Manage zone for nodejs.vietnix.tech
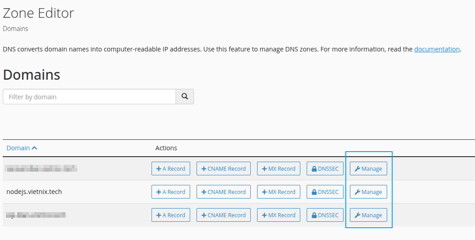Screen dimensions: 475x240 (x=368, y=192)
